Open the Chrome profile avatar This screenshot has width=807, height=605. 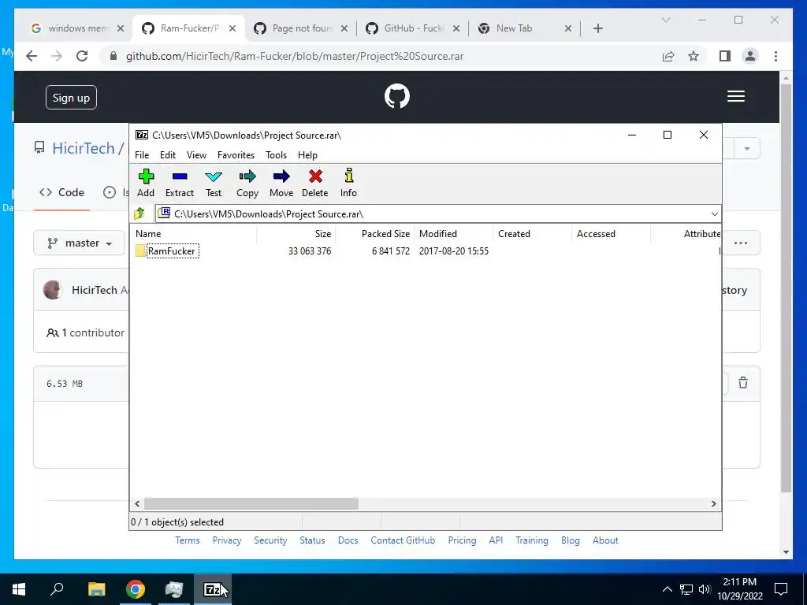pyautogui.click(x=750, y=56)
